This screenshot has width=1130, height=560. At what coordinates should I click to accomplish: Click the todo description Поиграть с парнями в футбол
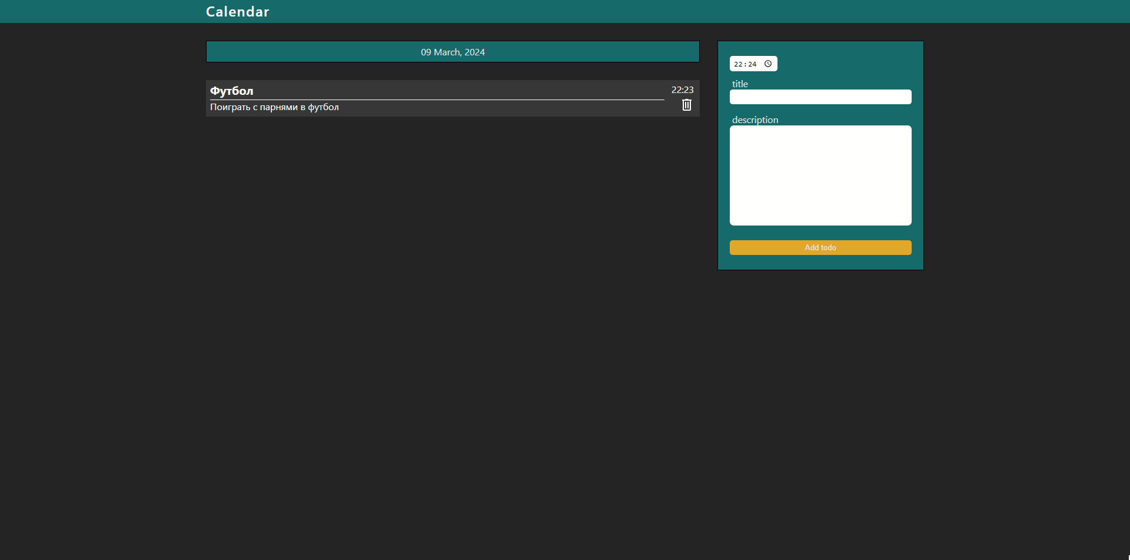[x=274, y=107]
